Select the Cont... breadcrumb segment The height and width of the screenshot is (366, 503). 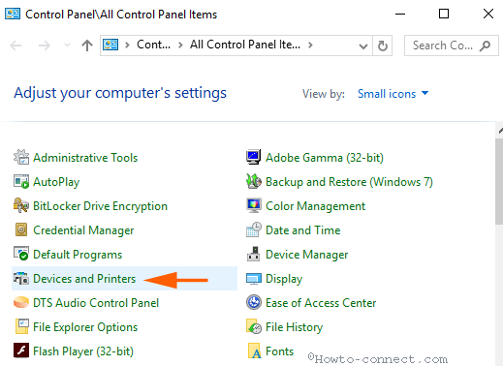(153, 45)
